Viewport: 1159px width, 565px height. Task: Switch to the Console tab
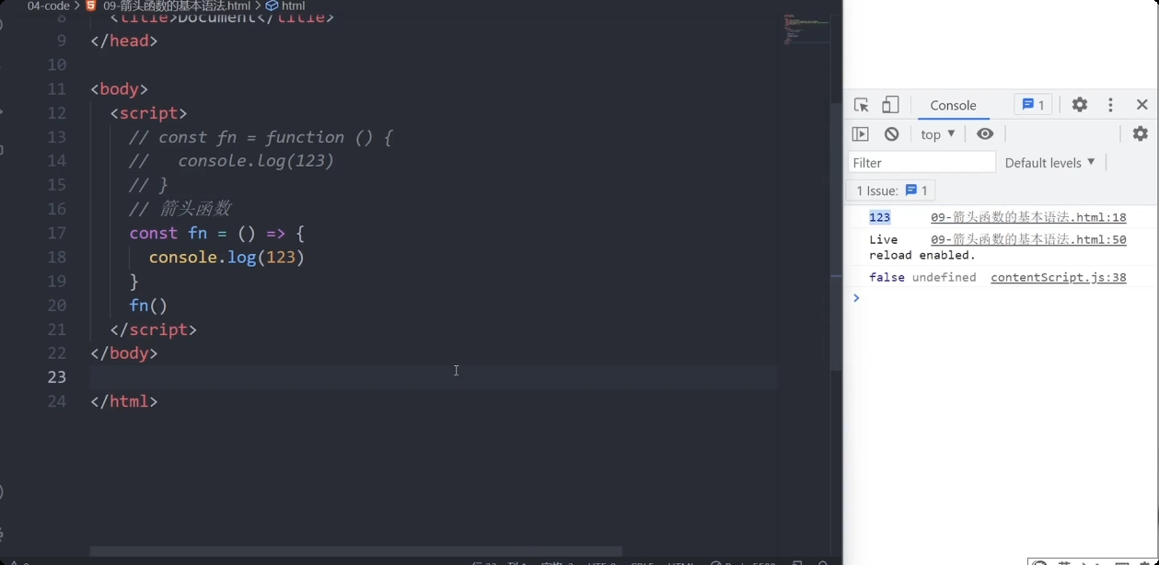(x=953, y=105)
